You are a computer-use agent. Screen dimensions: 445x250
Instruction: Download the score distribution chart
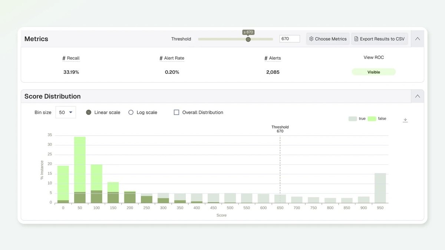[x=405, y=120]
